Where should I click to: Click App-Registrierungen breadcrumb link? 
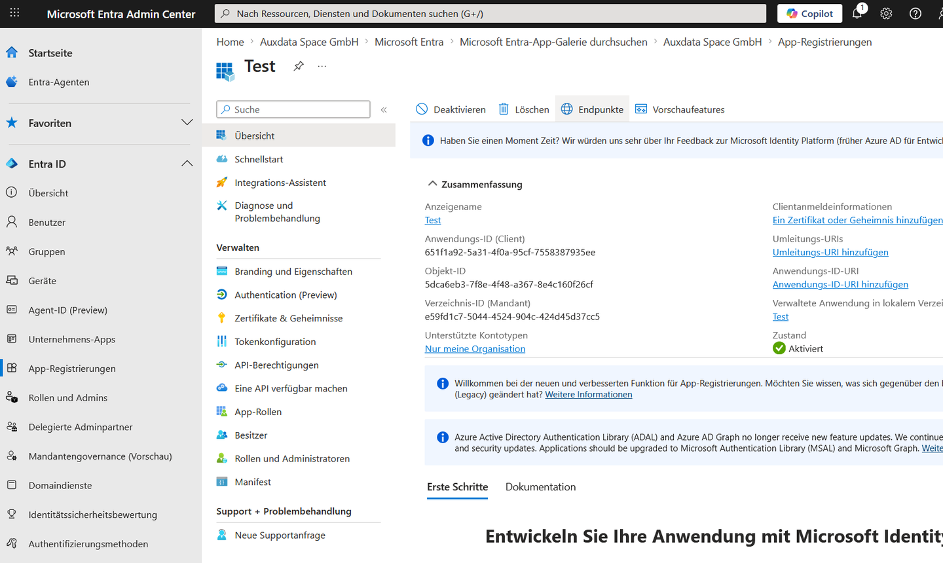click(x=824, y=42)
